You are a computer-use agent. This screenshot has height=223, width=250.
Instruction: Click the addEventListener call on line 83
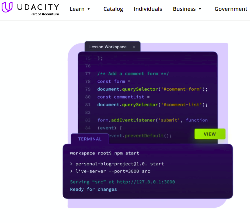(133, 120)
